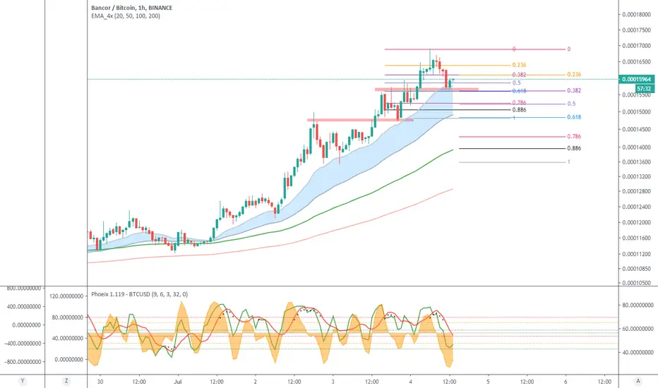
Task: Click the 57:32 candle countdown label
Action: tap(644, 88)
